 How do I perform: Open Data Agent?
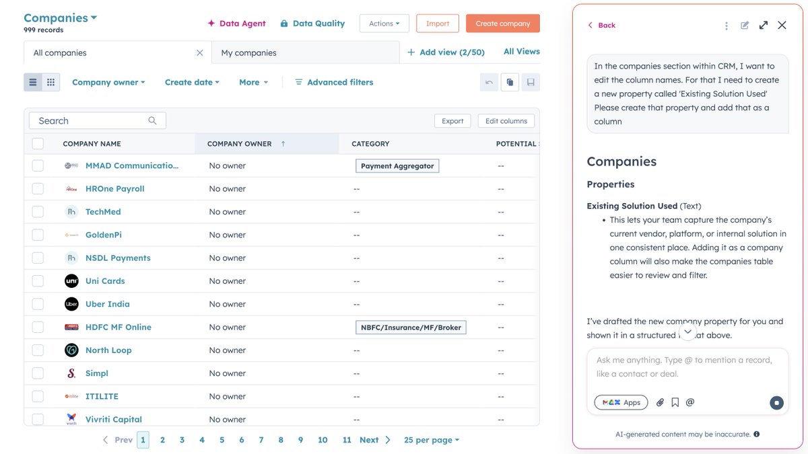pyautogui.click(x=236, y=24)
